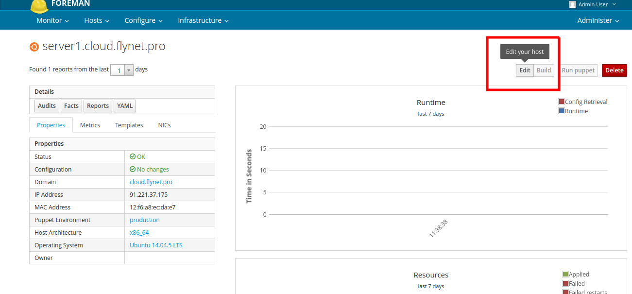Click the 11:38:38 x-axis label
This screenshot has width=632, height=294.
click(x=438, y=228)
